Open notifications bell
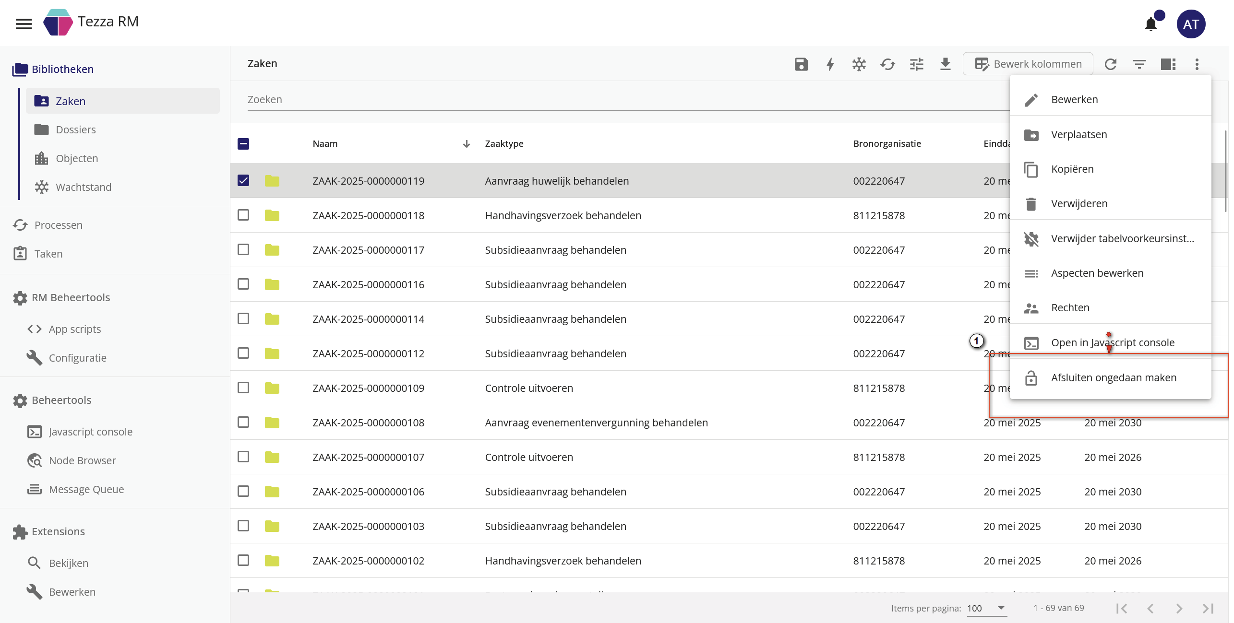The width and height of the screenshot is (1234, 623). pos(1150,24)
